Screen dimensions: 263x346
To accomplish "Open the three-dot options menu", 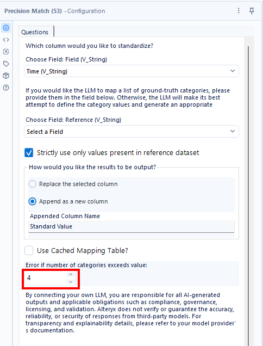I will (x=239, y=10).
